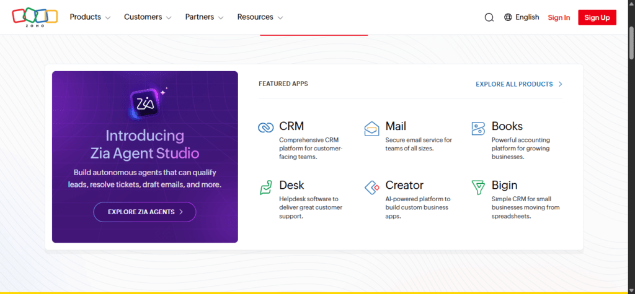This screenshot has height=294, width=635.
Task: Click the CRM app icon
Action: tap(265, 128)
